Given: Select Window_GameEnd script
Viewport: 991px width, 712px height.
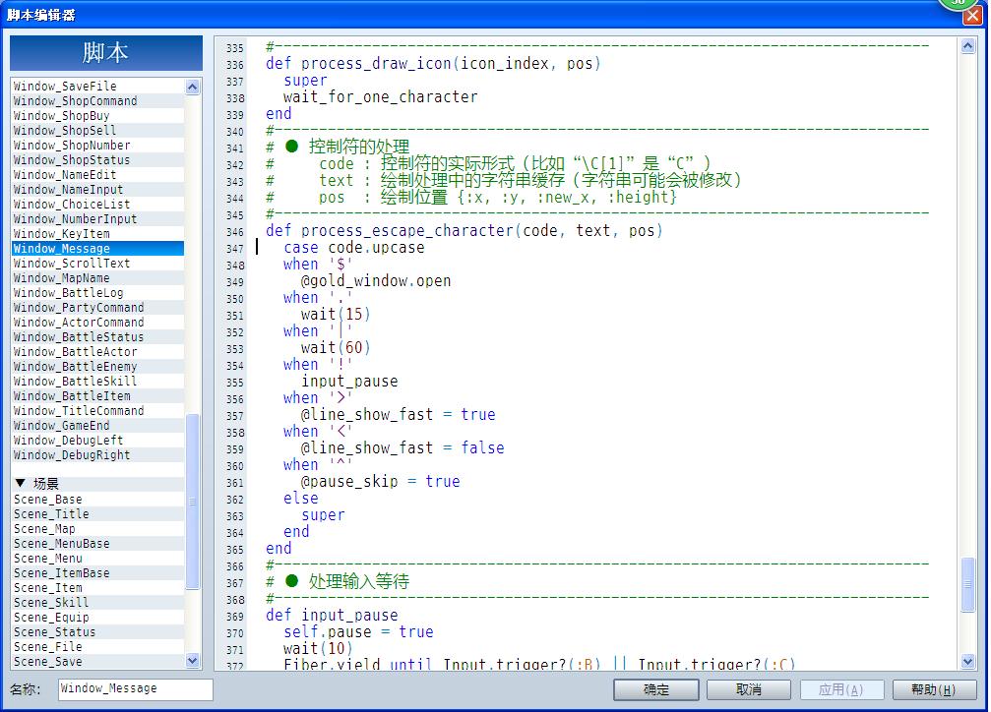Looking at the screenshot, I should 98,426.
